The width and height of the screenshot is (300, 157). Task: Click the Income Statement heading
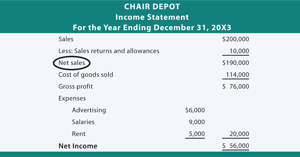[x=152, y=17]
